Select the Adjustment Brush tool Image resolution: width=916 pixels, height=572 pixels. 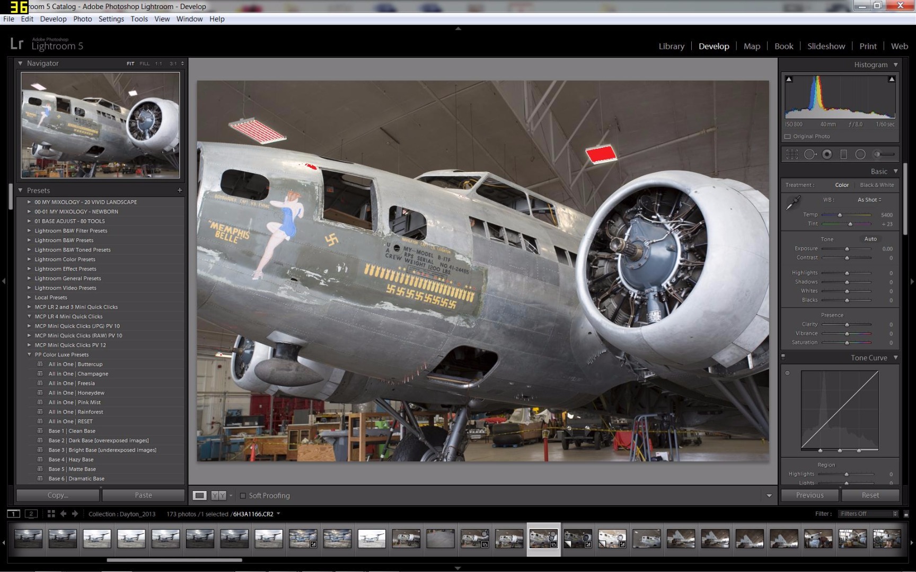coord(884,154)
